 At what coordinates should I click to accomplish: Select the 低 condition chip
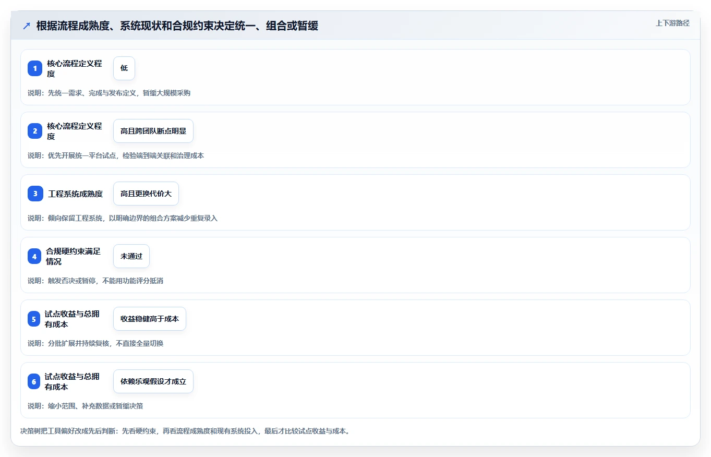(124, 68)
